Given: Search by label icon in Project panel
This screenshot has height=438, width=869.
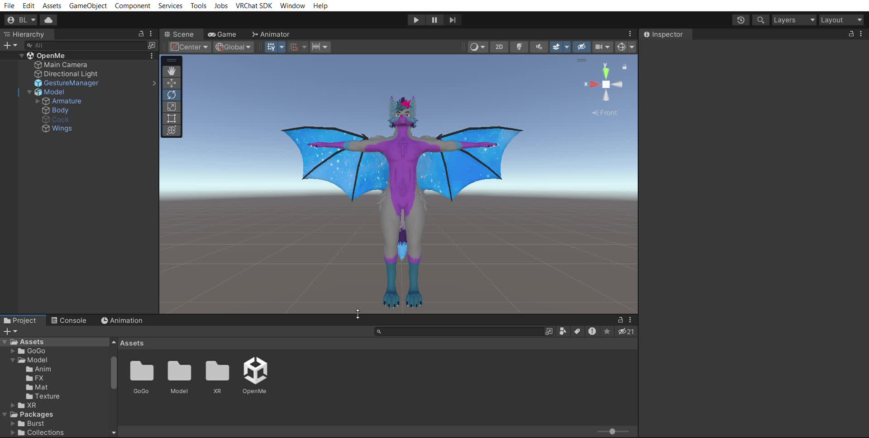Looking at the screenshot, I should (x=577, y=331).
